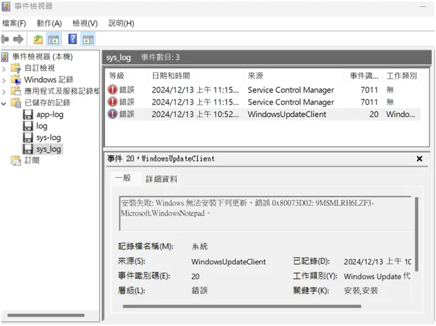
Task: Open the 動作(A) menu
Action: coord(49,24)
